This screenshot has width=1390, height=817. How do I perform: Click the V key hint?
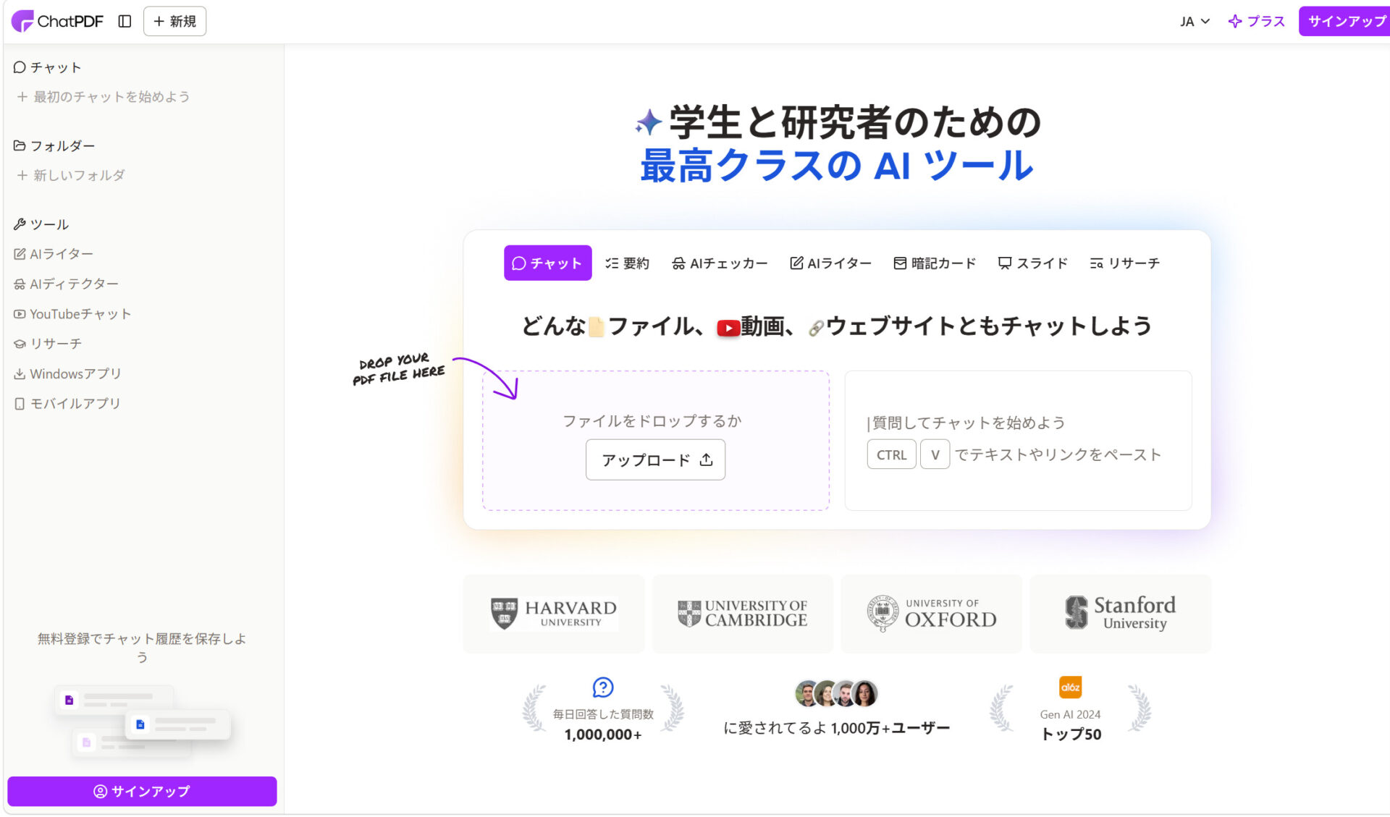pos(935,454)
